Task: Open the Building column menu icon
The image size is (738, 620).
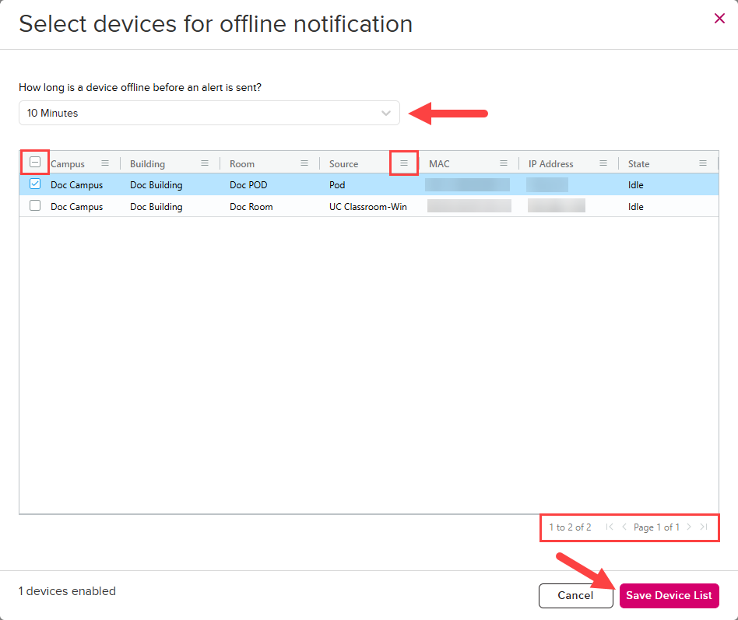Action: coord(205,163)
